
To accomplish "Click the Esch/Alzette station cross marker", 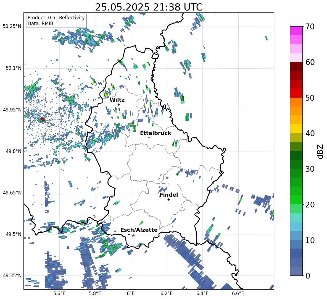I will click(x=129, y=235).
